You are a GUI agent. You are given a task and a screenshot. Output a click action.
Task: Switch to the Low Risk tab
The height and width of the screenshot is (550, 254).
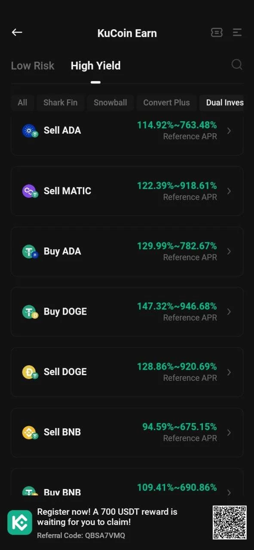[x=33, y=66]
